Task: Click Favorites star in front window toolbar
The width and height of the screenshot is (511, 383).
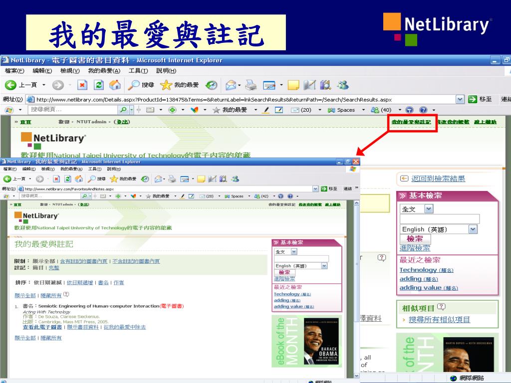Action: [x=114, y=179]
